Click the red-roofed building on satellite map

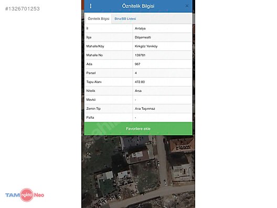point(182,145)
